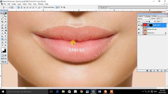
Task: Toggle lock all option
Action: [149, 21]
